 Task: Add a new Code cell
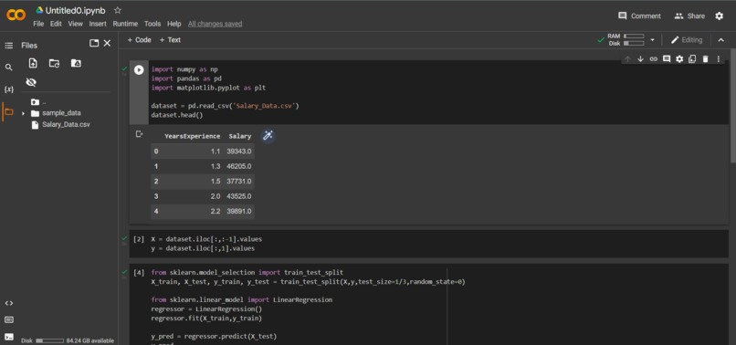(140, 40)
